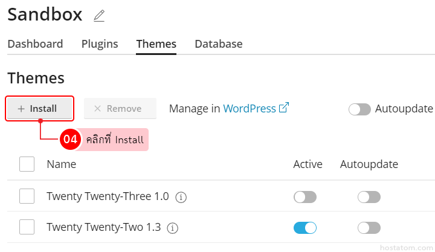The width and height of the screenshot is (435, 252).
Task: Open the Plugins tab
Action: tap(100, 44)
